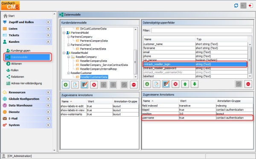
Task: Click the grey down arrow under Kundendatenmodelle
Action: point(113,85)
